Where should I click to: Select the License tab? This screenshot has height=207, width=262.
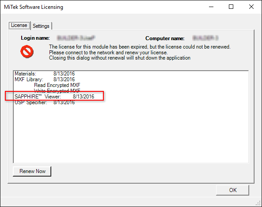(19, 25)
